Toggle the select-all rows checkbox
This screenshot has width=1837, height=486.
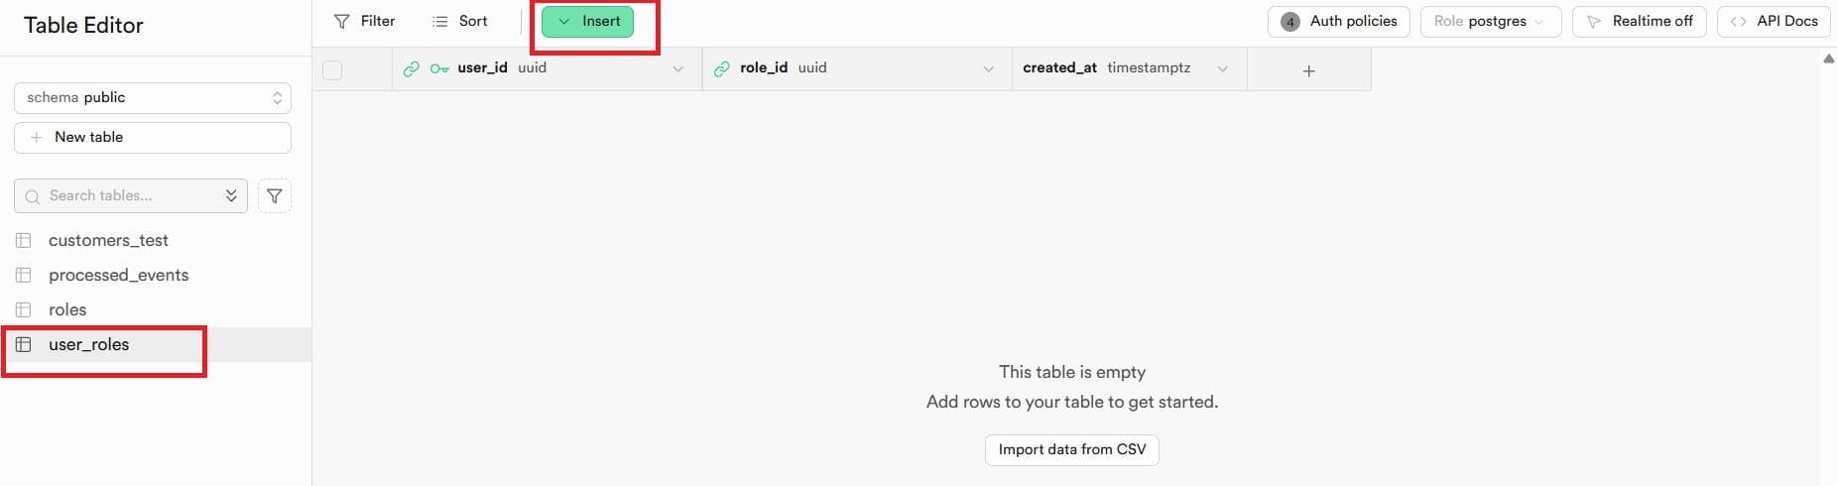coord(332,70)
